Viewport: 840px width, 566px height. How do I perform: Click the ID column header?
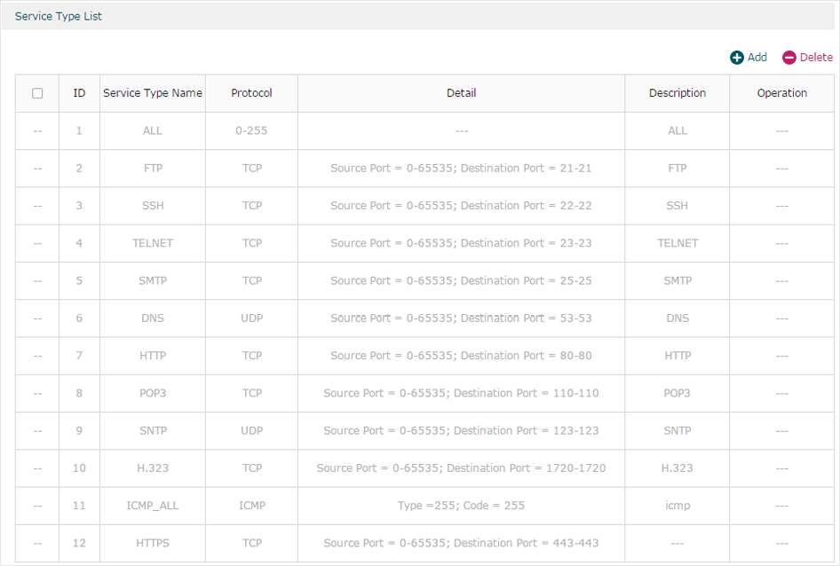79,93
